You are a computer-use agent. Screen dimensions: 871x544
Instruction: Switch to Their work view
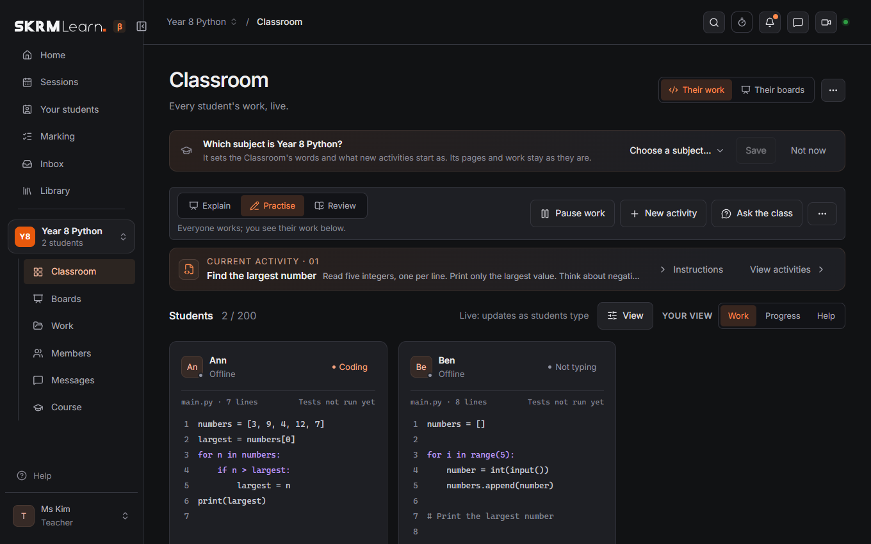[696, 90]
